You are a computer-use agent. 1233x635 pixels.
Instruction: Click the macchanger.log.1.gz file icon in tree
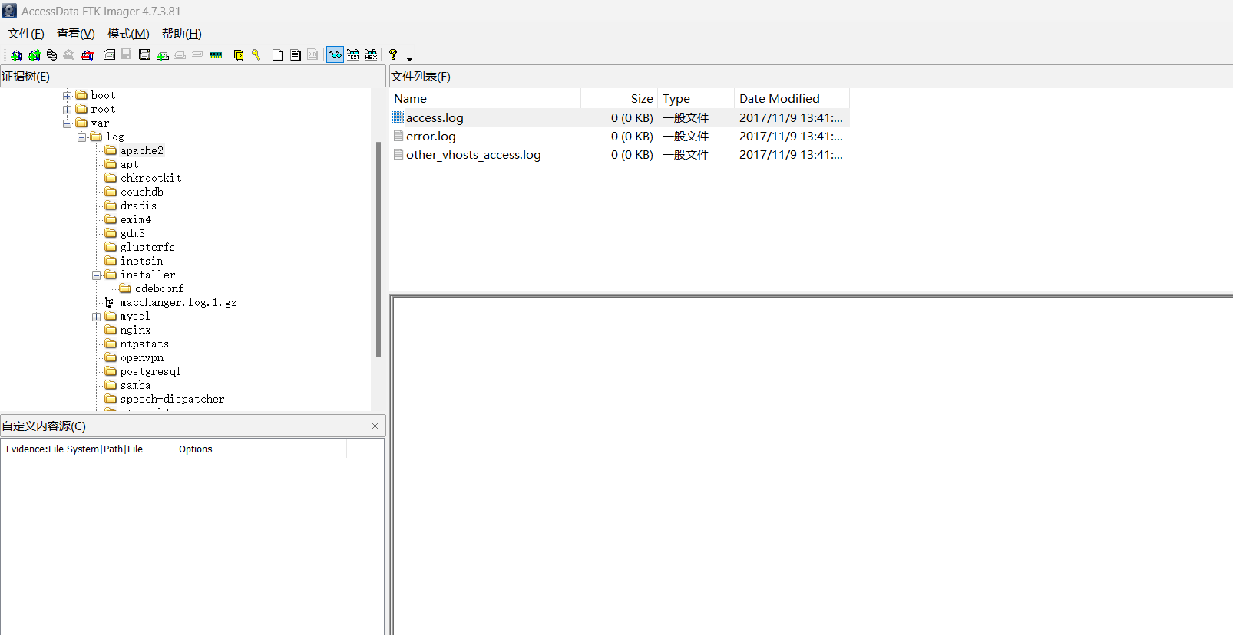coord(109,303)
